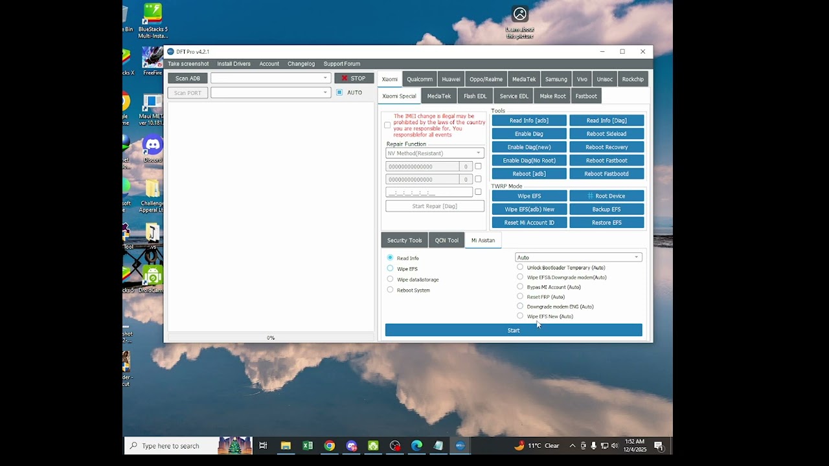Switch to DFT Pro taskbar icon
This screenshot has height=466, width=829.
(460, 445)
